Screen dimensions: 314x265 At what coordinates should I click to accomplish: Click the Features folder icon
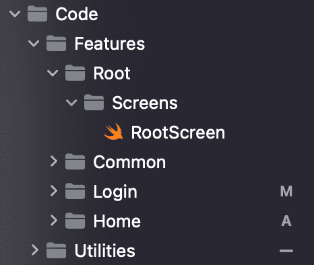point(56,43)
